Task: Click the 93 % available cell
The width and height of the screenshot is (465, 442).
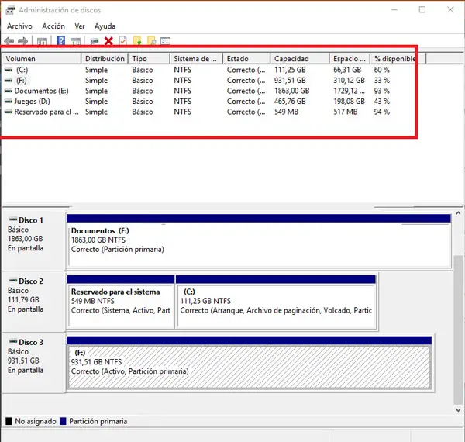Action: click(382, 91)
